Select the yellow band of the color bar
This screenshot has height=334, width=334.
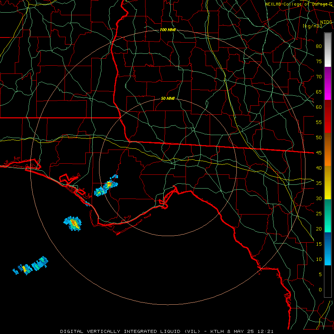328,183
